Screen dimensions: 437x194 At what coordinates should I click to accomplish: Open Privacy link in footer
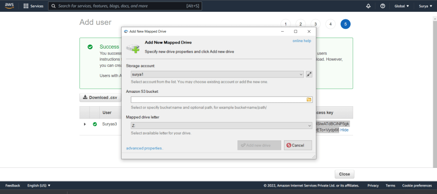pos(373,186)
